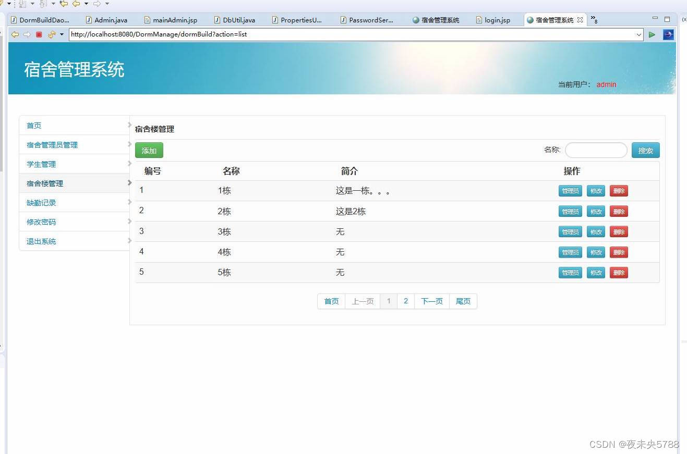The height and width of the screenshot is (454, 687).
Task: Select 退出系统 in the sidebar menu
Action: point(41,241)
